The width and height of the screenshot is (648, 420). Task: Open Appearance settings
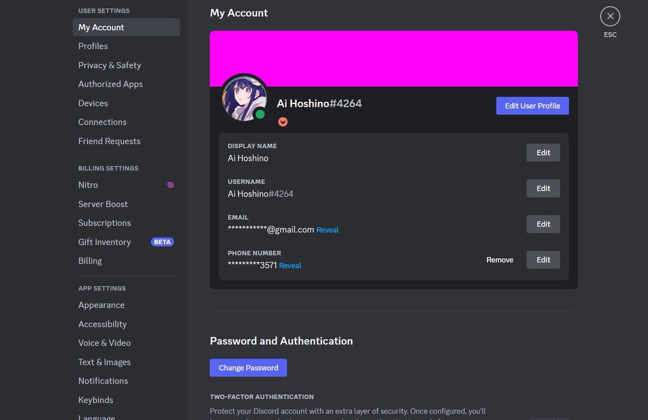tap(126, 305)
